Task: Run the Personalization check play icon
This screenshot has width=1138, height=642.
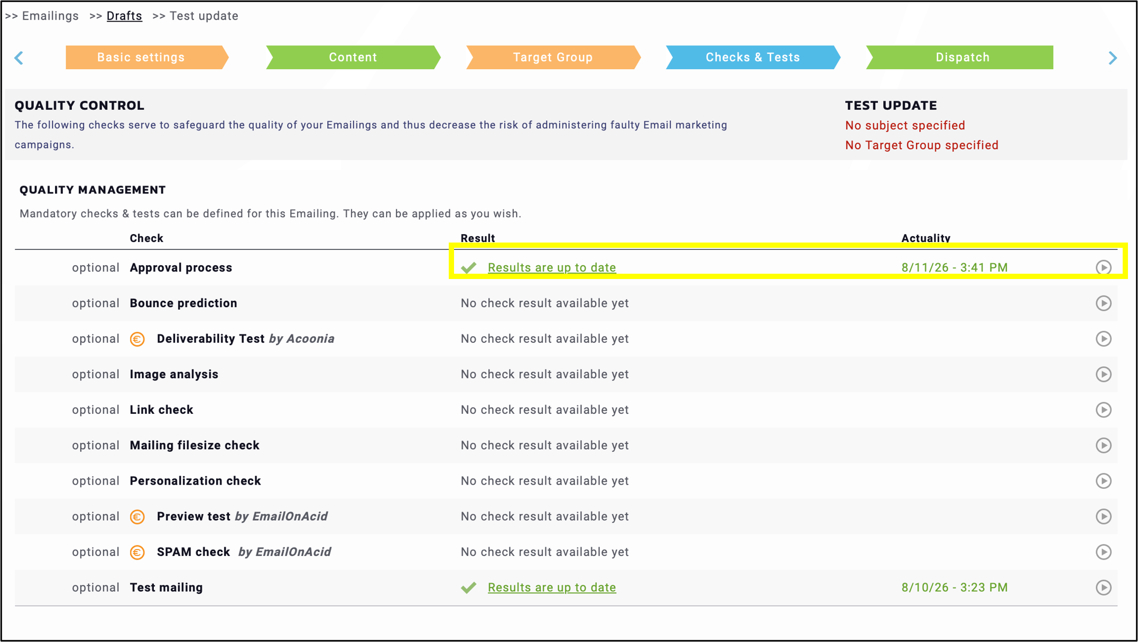Action: pos(1103,481)
